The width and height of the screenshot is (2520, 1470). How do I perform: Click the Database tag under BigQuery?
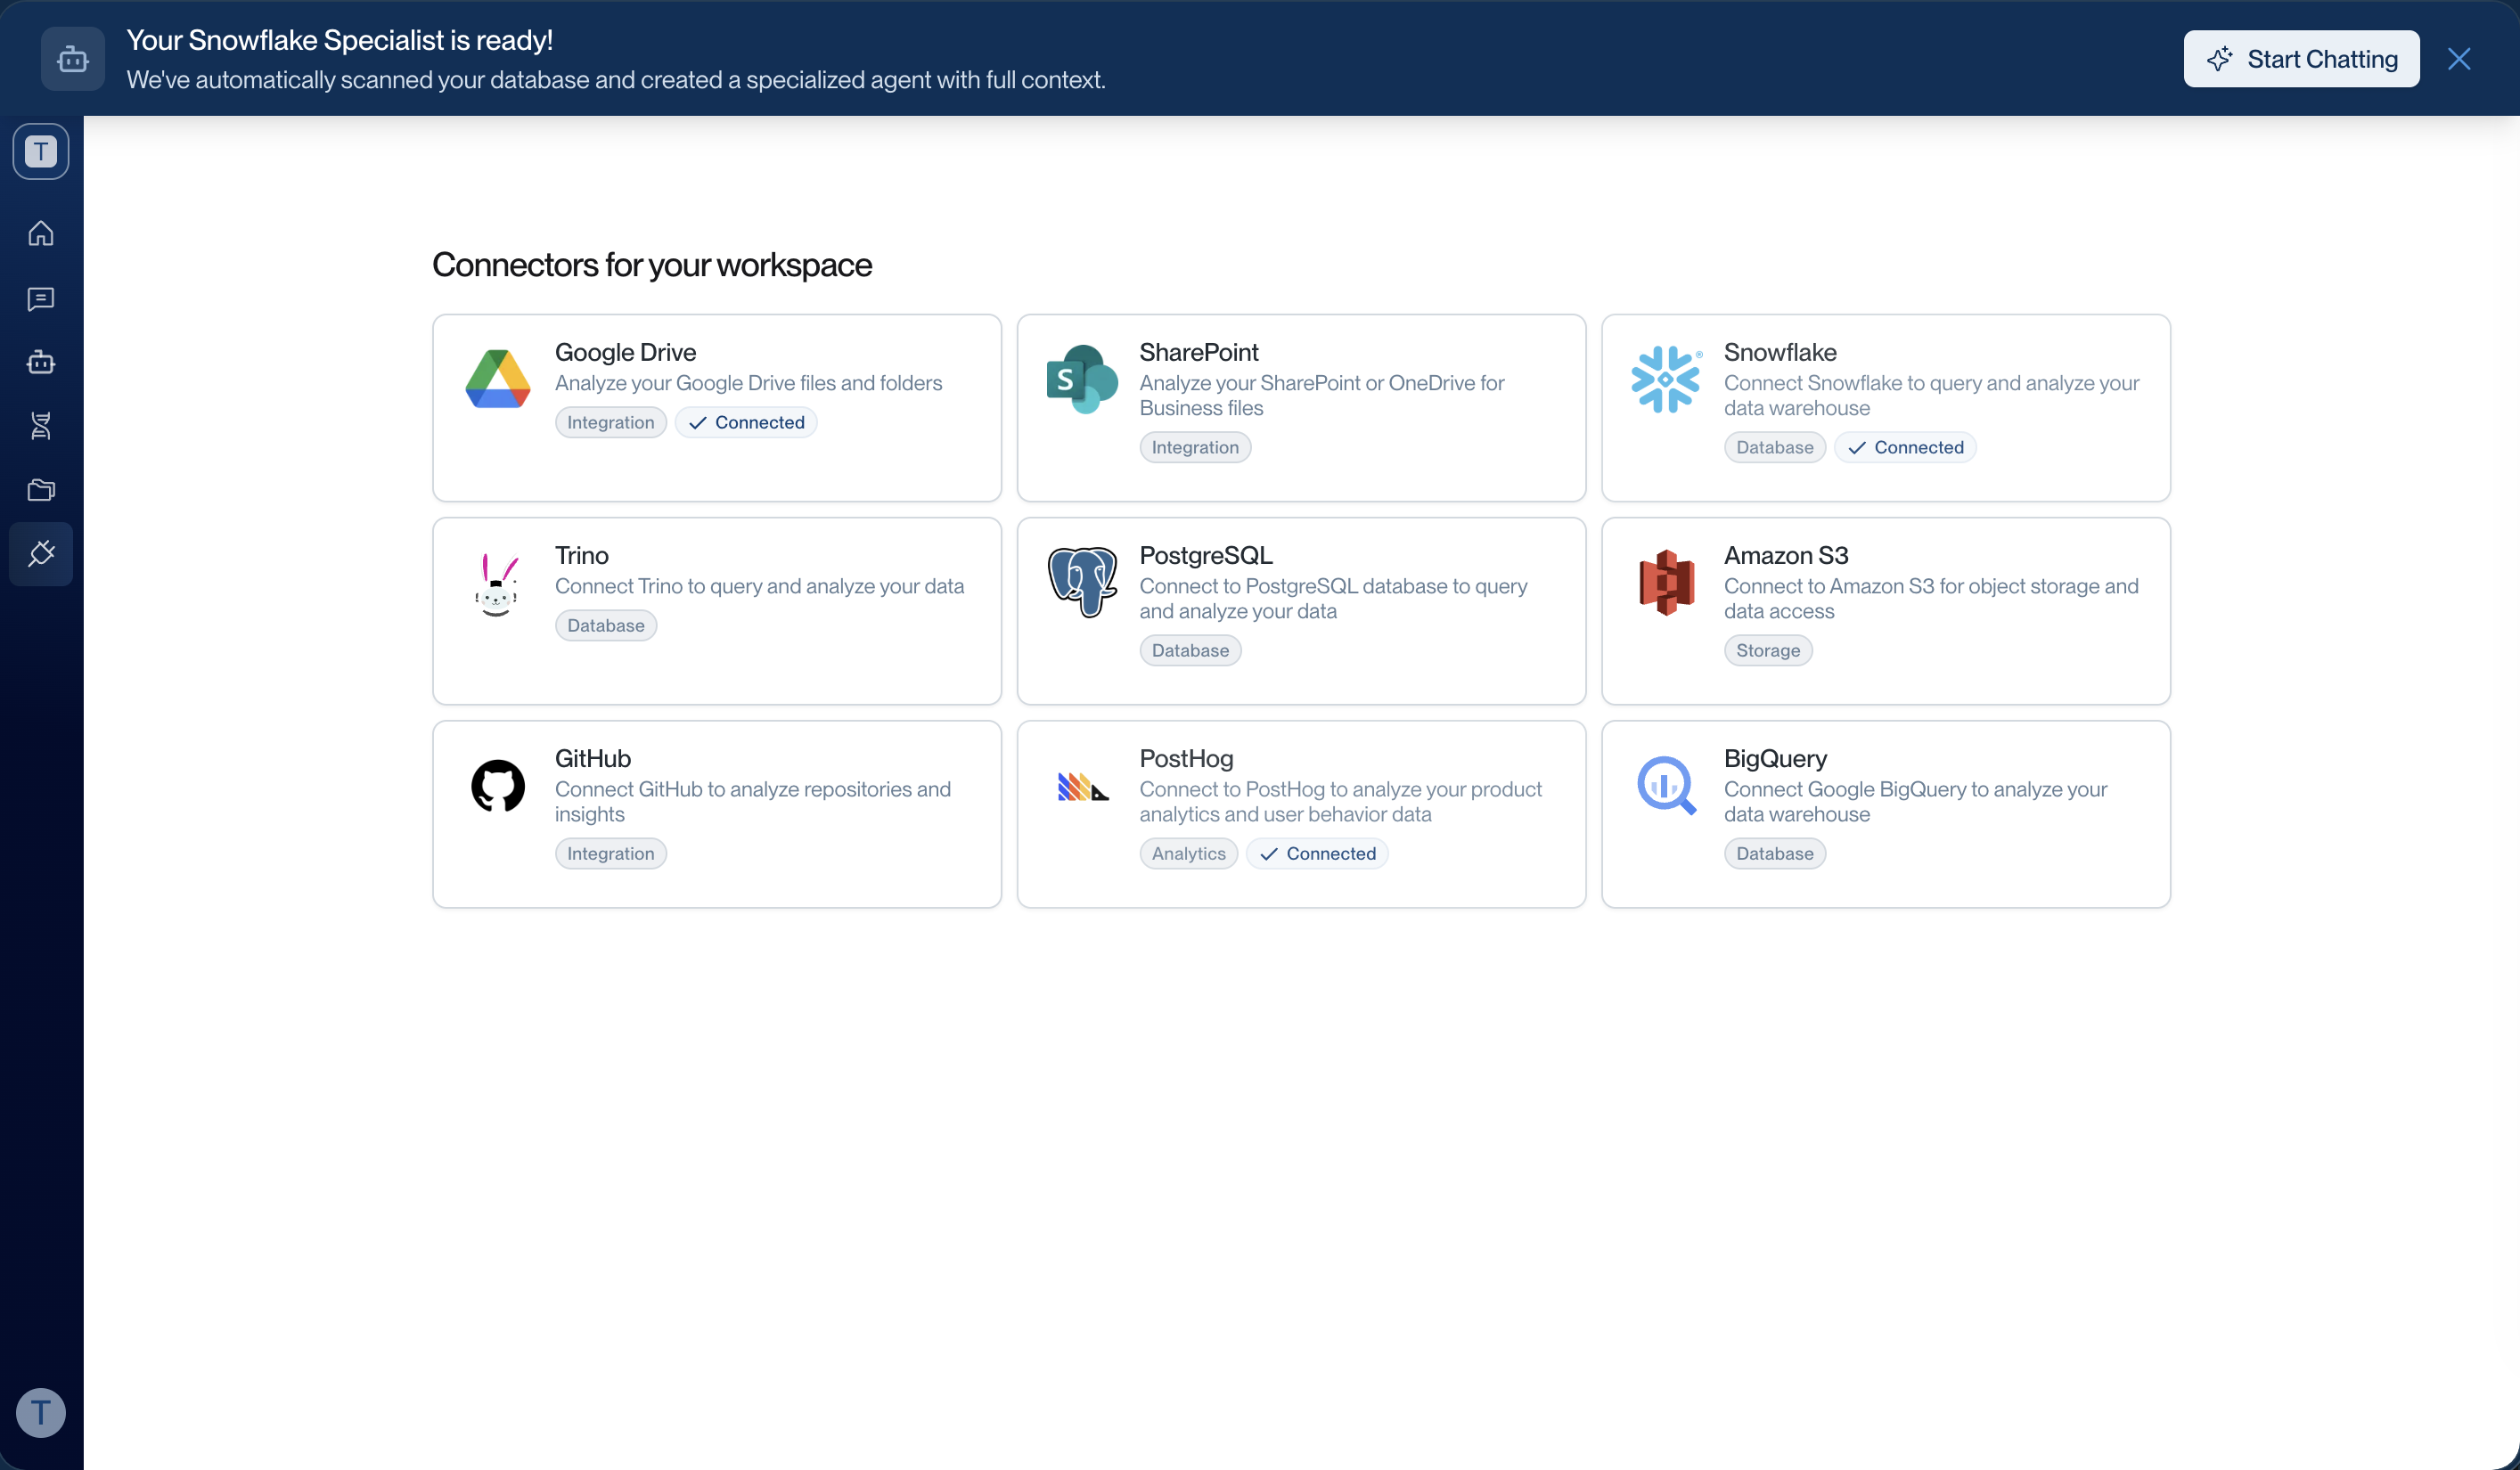[x=1774, y=853]
